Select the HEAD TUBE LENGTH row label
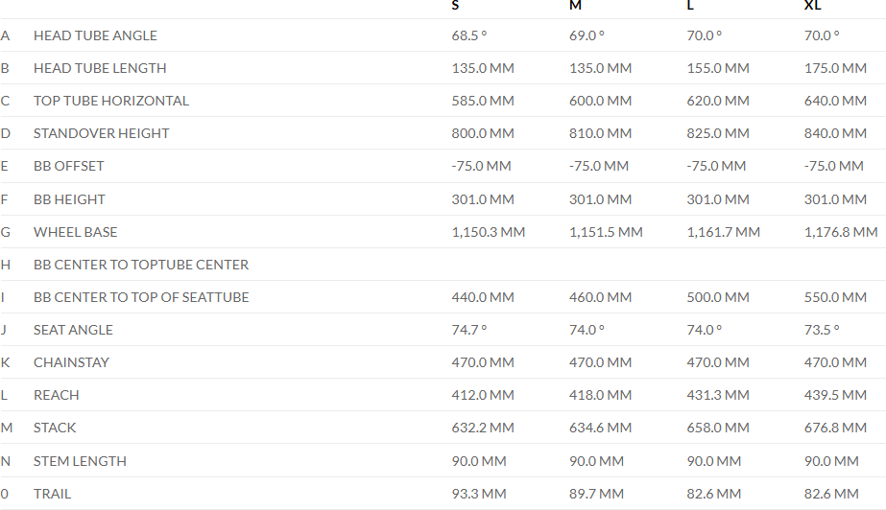Image resolution: width=886 pixels, height=510 pixels. pos(100,68)
